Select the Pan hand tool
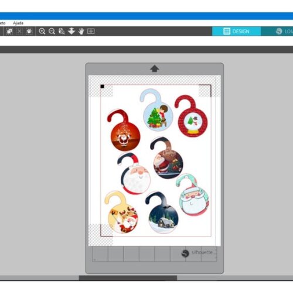 (81, 31)
